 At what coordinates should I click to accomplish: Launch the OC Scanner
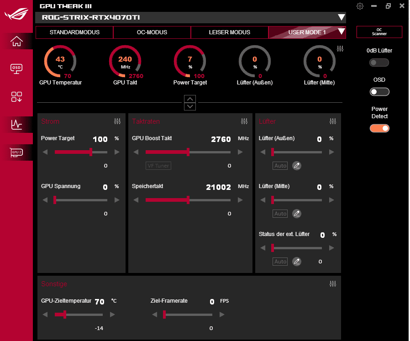pyautogui.click(x=379, y=32)
